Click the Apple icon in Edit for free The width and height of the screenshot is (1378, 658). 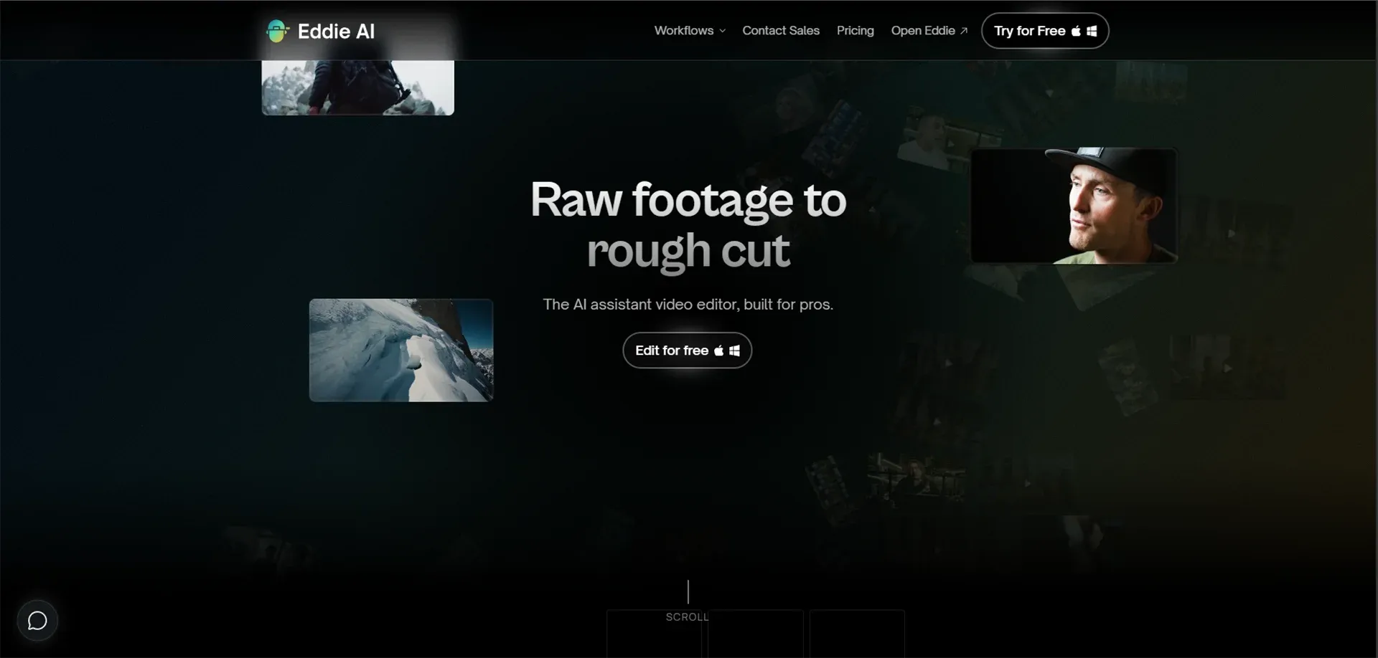pyautogui.click(x=718, y=351)
